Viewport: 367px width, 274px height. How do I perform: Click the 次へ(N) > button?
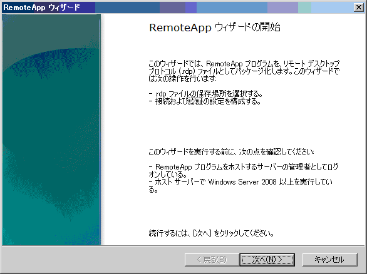(x=267, y=260)
